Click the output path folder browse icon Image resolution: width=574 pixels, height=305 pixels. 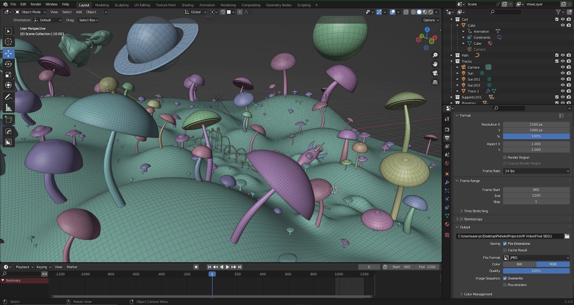tap(567, 236)
